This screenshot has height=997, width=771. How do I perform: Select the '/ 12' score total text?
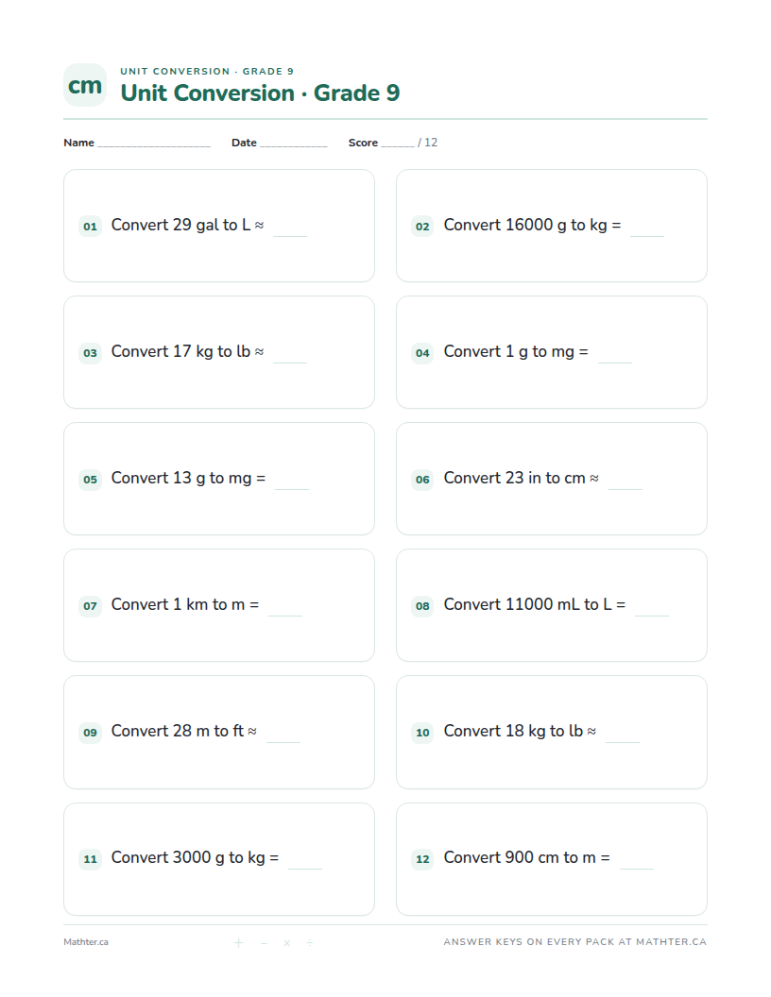point(427,143)
